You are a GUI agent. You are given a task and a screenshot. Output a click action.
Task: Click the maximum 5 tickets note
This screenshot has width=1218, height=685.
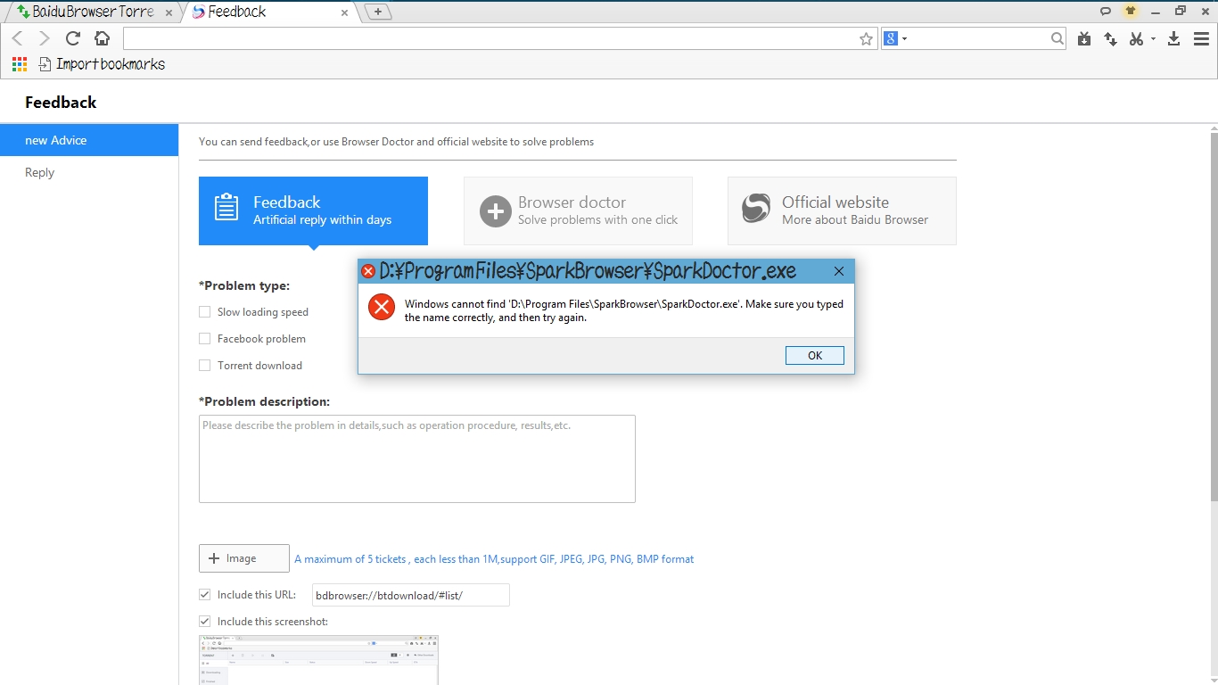494,559
